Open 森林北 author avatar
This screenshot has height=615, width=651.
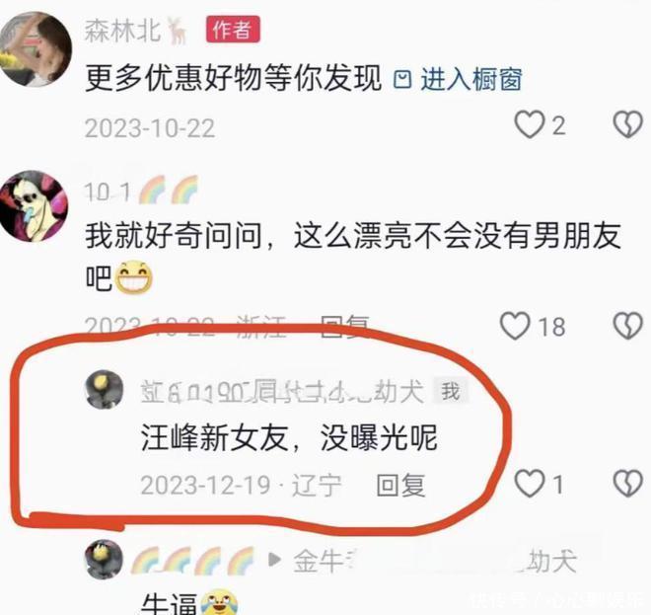point(36,49)
